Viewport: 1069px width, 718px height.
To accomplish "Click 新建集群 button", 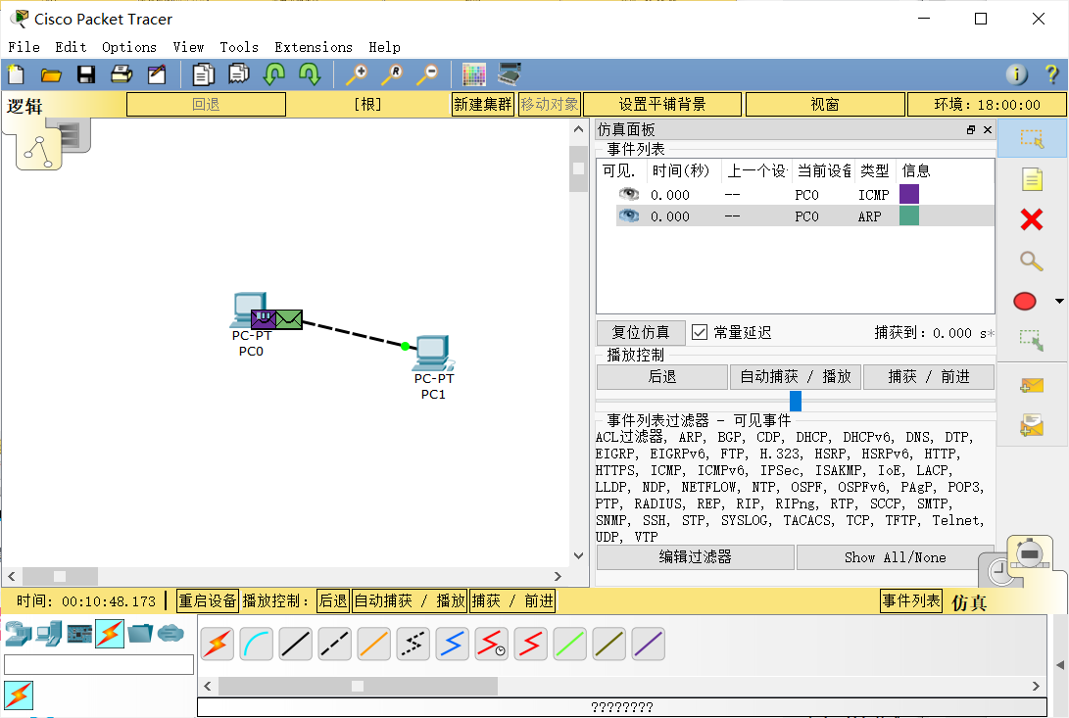I will point(483,105).
